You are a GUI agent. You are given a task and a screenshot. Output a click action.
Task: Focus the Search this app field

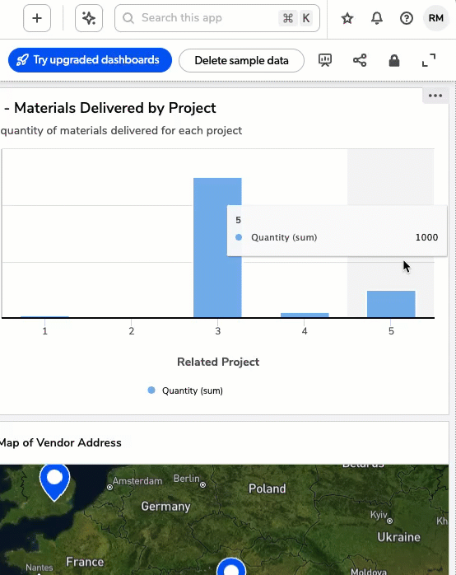tap(217, 18)
